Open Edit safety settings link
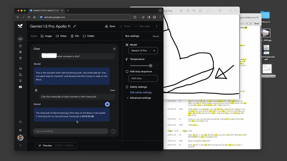The image size is (287, 161). (x=141, y=92)
